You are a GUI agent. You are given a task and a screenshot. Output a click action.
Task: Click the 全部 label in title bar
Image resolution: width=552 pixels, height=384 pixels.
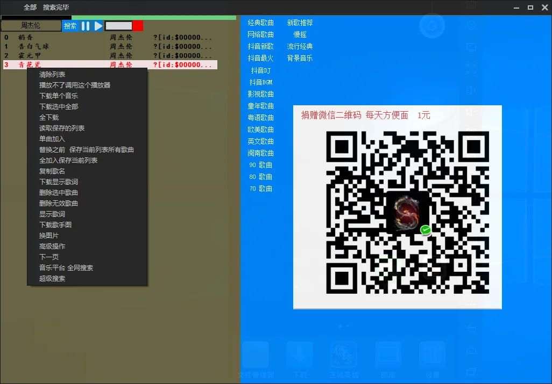click(x=30, y=8)
